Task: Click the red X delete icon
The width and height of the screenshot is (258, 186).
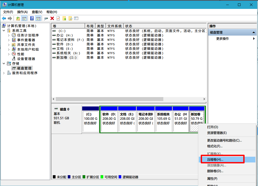Action: click(x=52, y=18)
